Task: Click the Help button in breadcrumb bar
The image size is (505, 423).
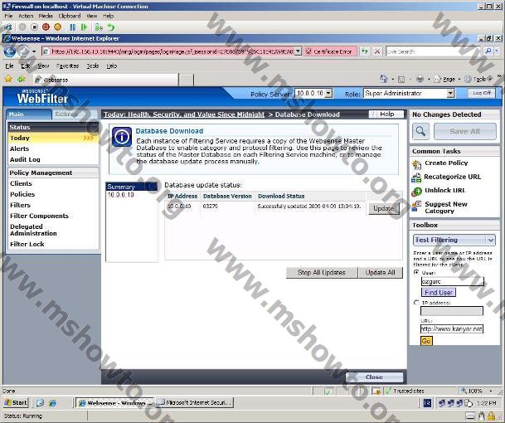Action: point(386,114)
